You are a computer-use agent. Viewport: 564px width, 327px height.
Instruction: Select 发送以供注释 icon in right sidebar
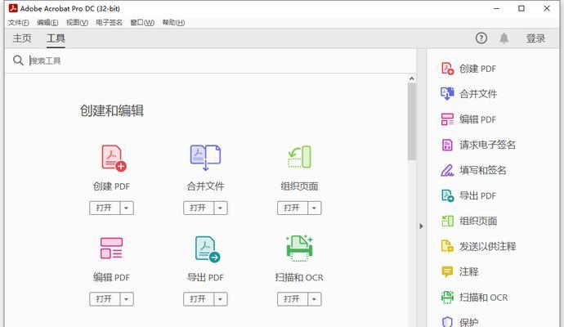pyautogui.click(x=447, y=246)
